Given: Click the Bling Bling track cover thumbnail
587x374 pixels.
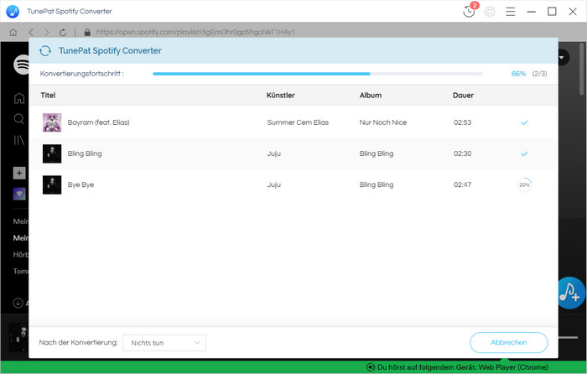Looking at the screenshot, I should coord(52,153).
